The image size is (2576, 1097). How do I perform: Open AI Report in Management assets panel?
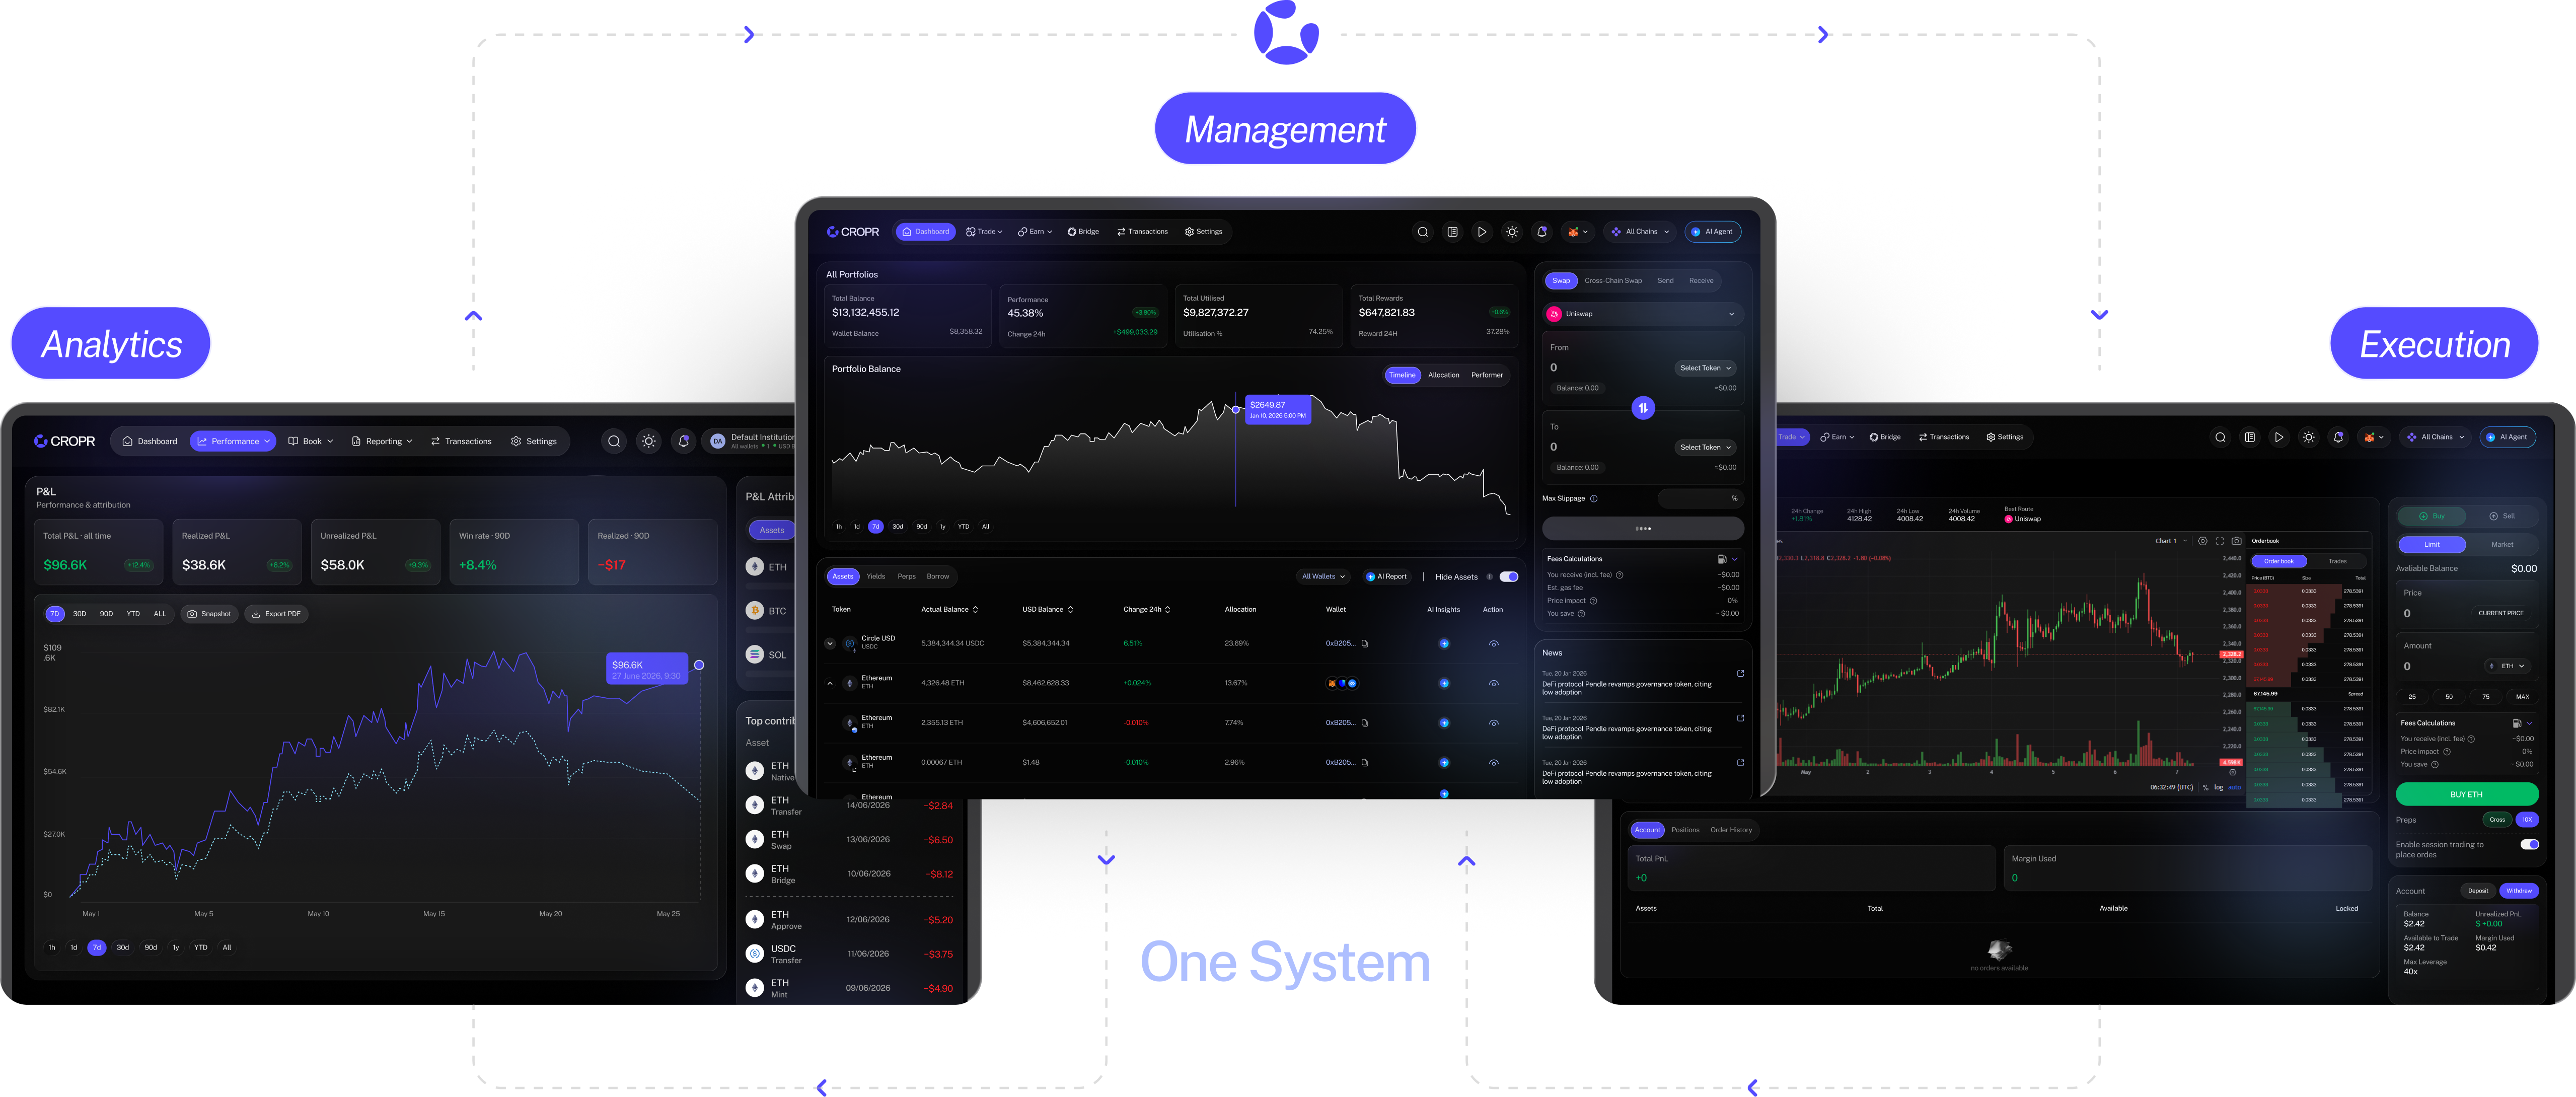tap(1386, 577)
